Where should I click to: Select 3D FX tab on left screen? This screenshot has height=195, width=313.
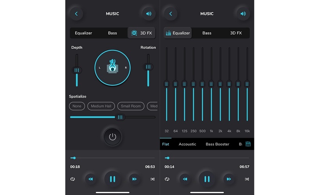click(x=142, y=33)
